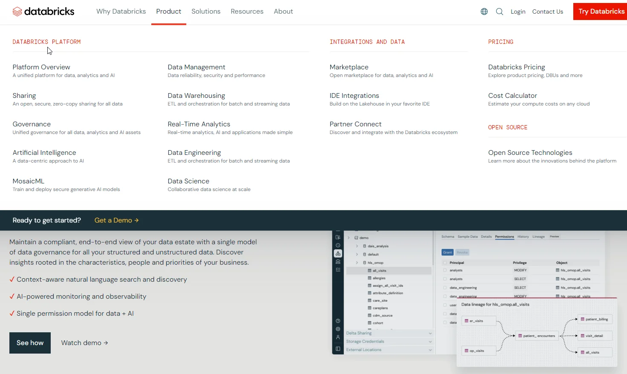Click the Get a Demo link

[116, 220]
